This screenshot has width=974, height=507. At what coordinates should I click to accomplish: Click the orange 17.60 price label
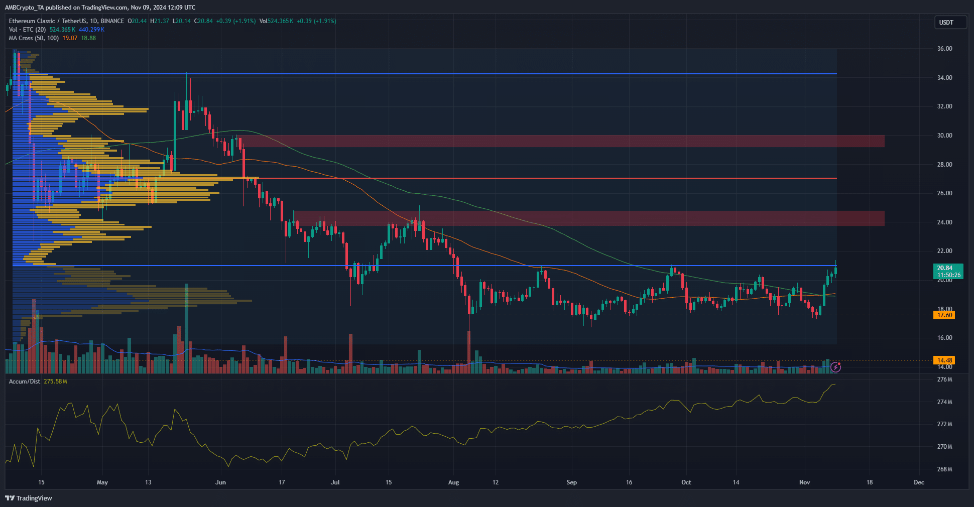(944, 315)
